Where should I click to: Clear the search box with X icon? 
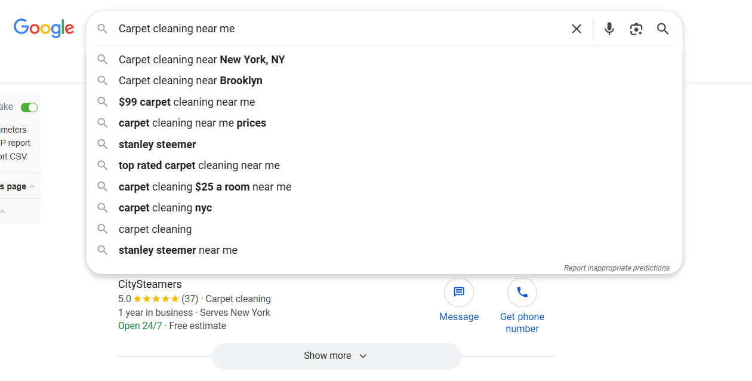pyautogui.click(x=577, y=29)
